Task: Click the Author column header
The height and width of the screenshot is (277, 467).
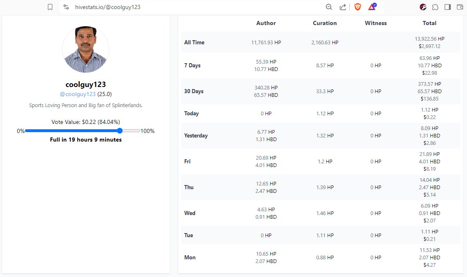Action: (266, 23)
